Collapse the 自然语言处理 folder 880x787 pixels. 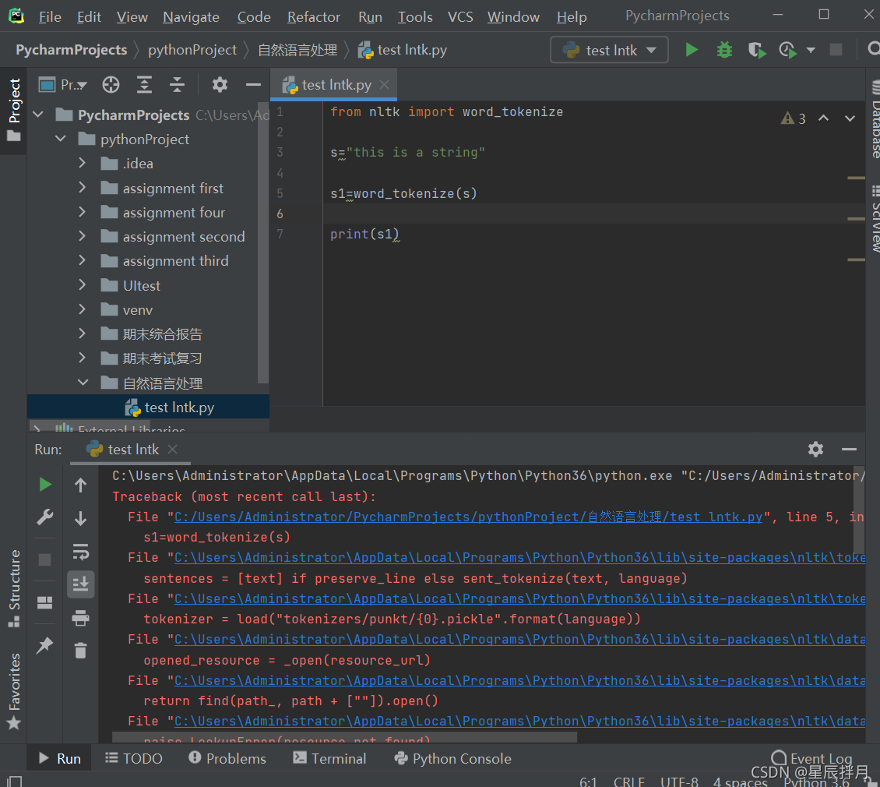click(83, 383)
